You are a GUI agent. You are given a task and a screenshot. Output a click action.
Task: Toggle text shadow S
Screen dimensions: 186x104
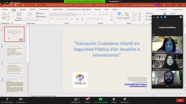coord(60,19)
